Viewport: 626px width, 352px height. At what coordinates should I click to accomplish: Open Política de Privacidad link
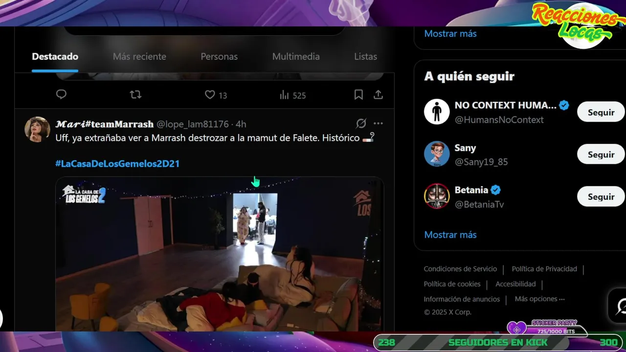tap(544, 269)
